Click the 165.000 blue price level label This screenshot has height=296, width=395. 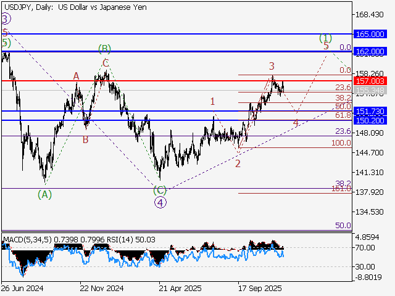[x=374, y=34]
